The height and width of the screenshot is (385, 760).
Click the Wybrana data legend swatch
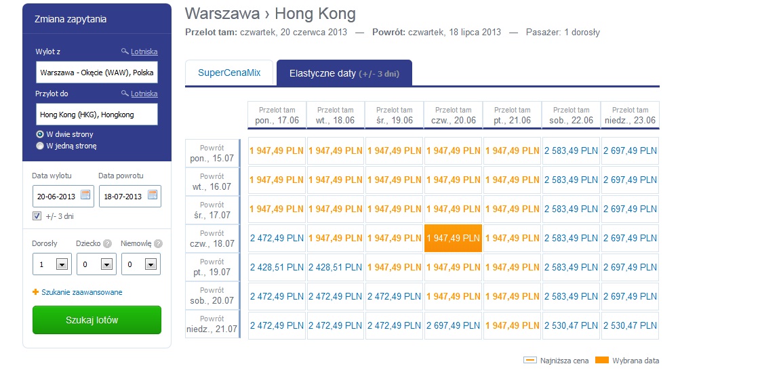pyautogui.click(x=601, y=361)
